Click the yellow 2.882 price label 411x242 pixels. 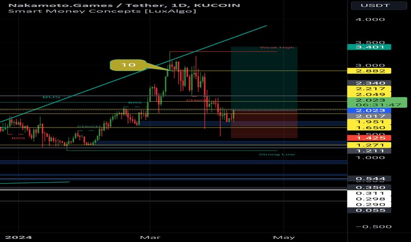(x=369, y=71)
